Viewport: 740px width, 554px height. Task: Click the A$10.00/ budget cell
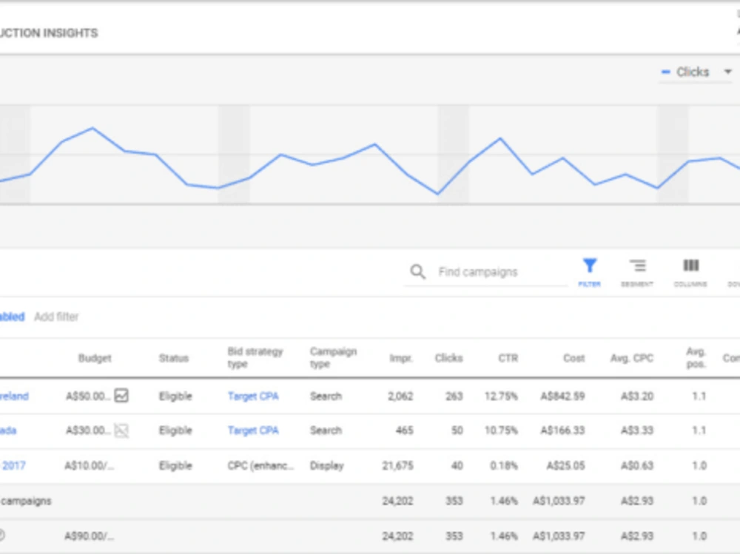[x=90, y=466]
